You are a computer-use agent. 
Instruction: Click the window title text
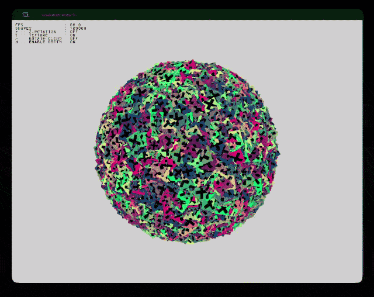[x=58, y=15]
